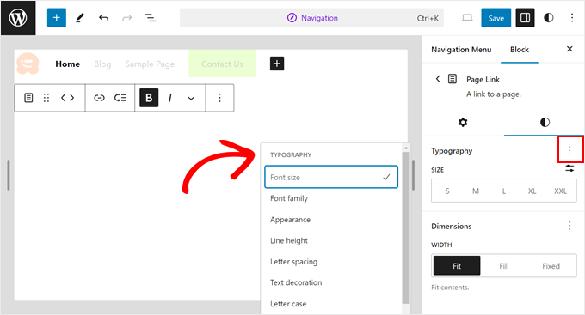Open the Dimensions options menu

pos(570,226)
